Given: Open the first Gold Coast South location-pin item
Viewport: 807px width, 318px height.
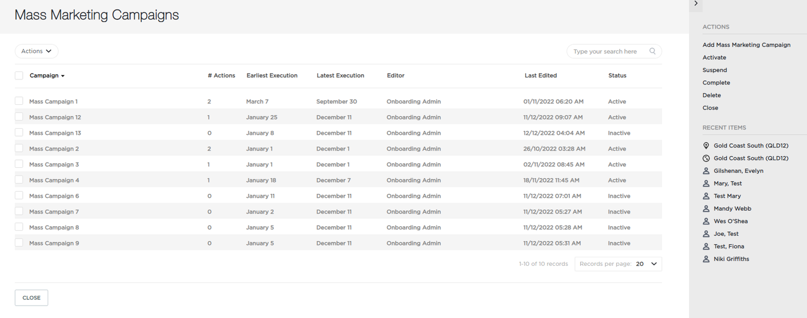Looking at the screenshot, I should click(746, 146).
